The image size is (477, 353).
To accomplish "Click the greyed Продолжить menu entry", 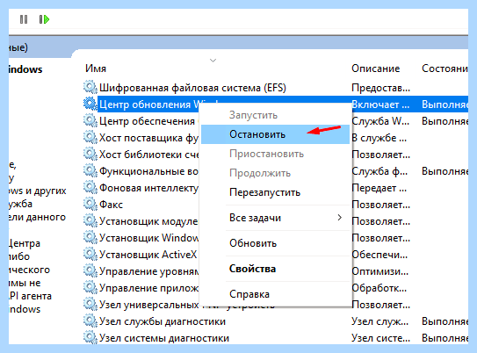I will 275,173.
